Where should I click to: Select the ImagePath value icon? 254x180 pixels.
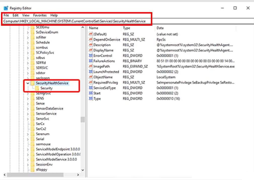pos(91,66)
